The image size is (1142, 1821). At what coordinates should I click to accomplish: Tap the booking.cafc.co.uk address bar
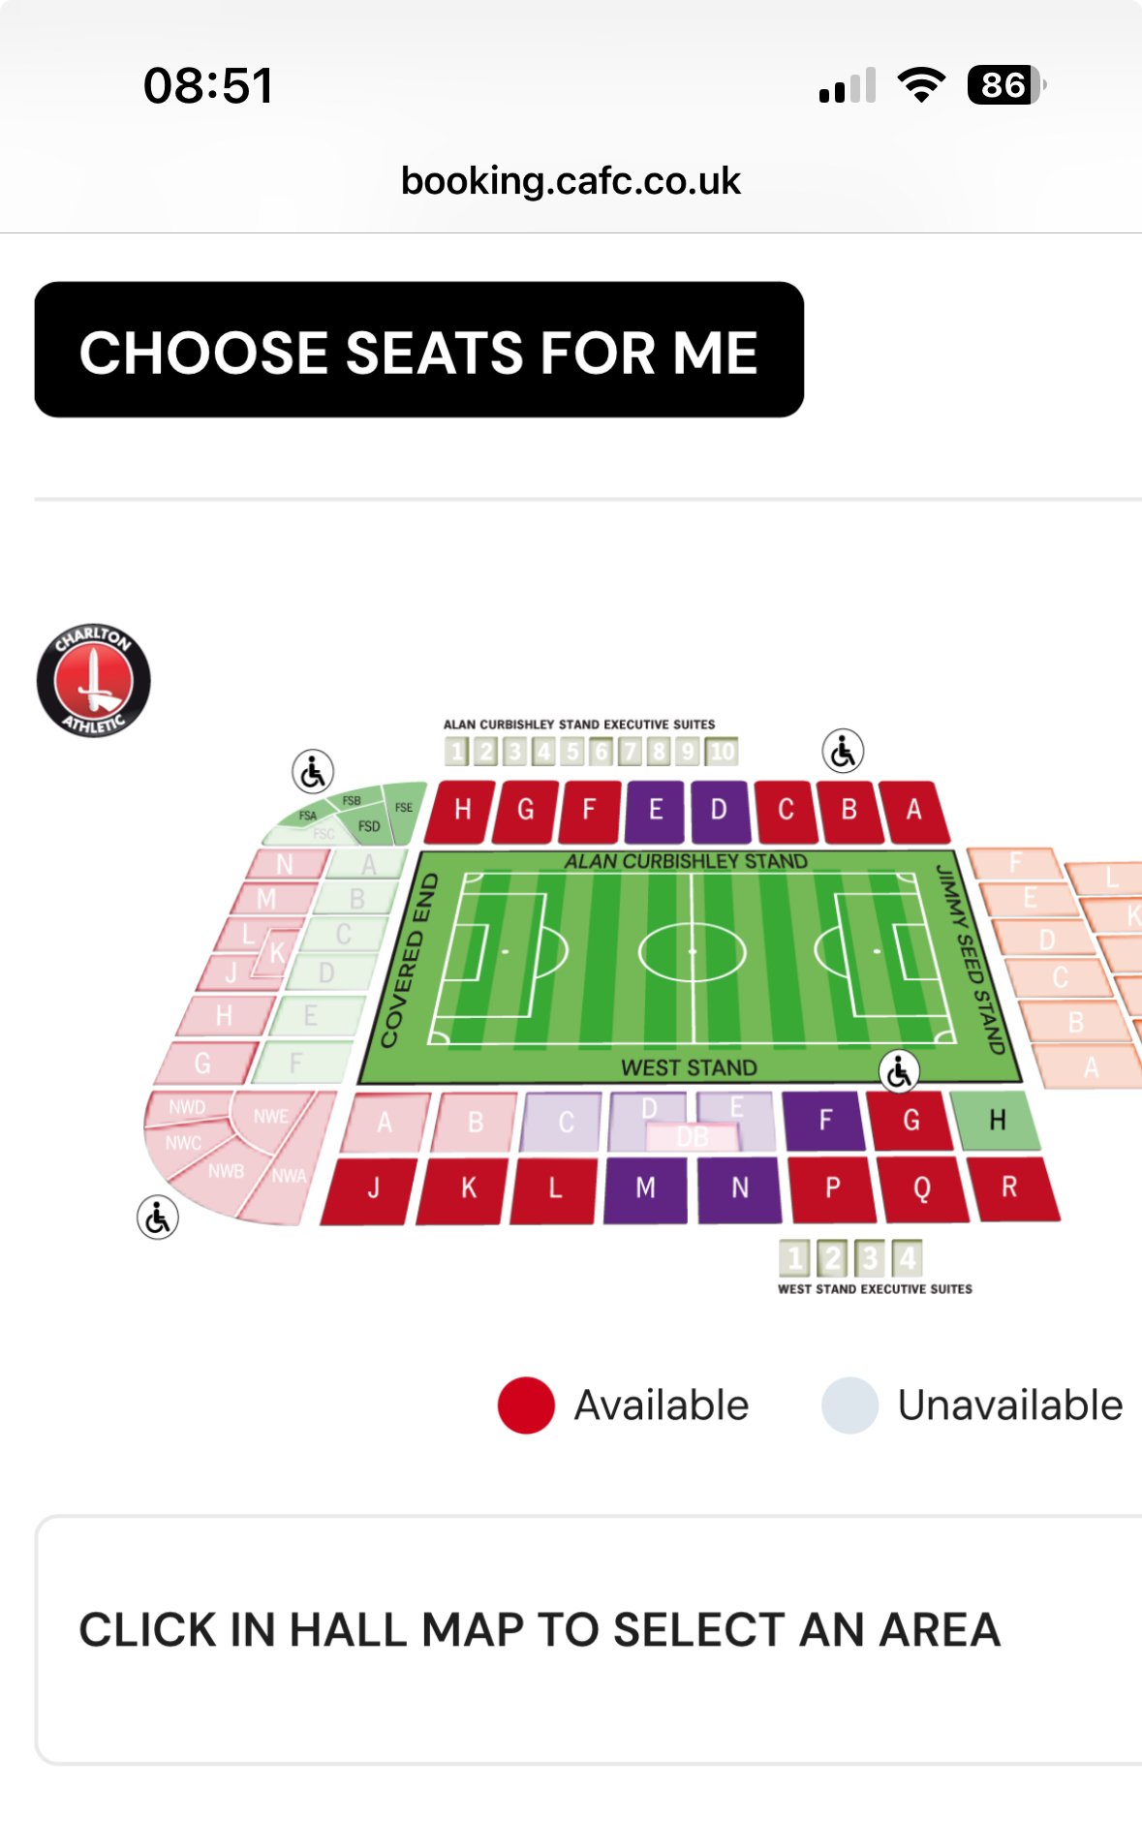571,181
